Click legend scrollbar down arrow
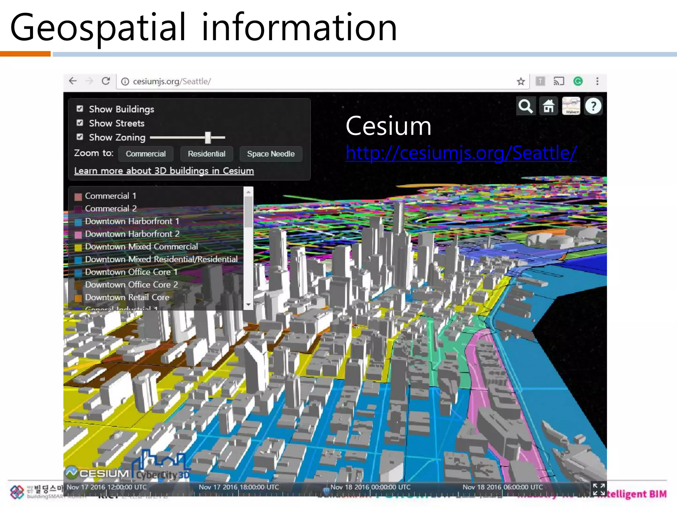 coord(249,305)
